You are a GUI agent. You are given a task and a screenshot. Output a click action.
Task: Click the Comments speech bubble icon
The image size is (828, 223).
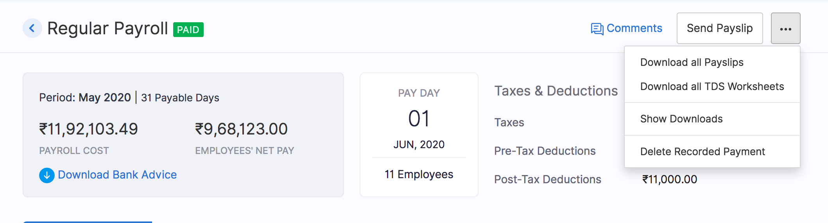click(x=597, y=29)
